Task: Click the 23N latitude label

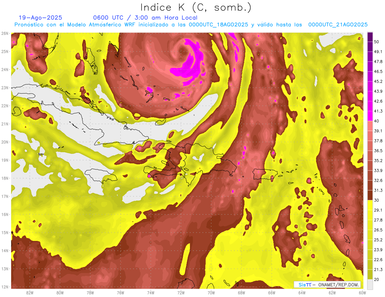Action: [x=5, y=87]
